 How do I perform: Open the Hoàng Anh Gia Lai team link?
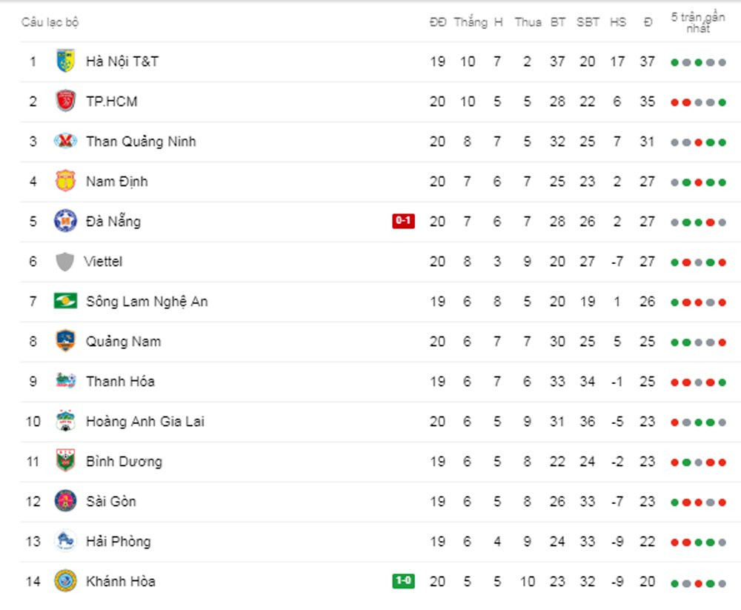click(144, 422)
